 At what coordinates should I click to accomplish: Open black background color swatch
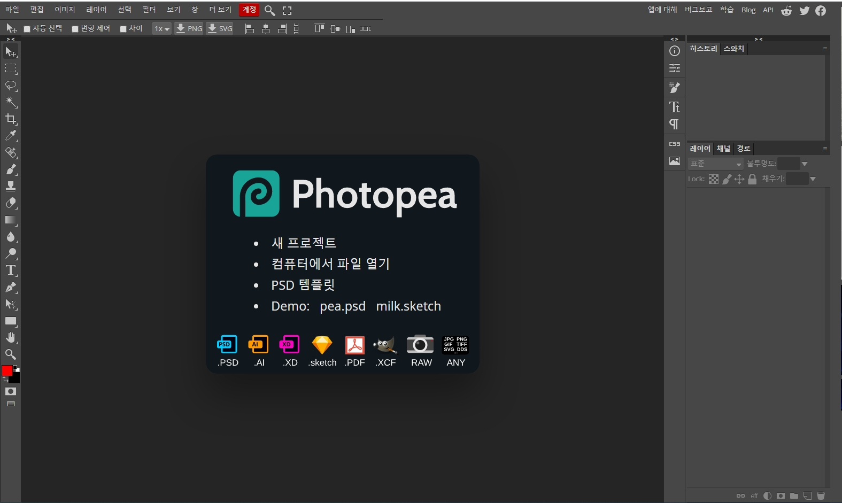pos(16,378)
